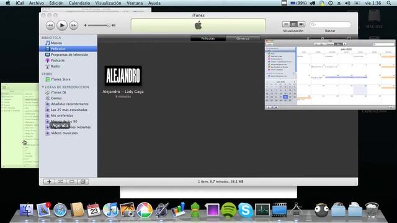Show the artwork viewer panel

(83, 181)
